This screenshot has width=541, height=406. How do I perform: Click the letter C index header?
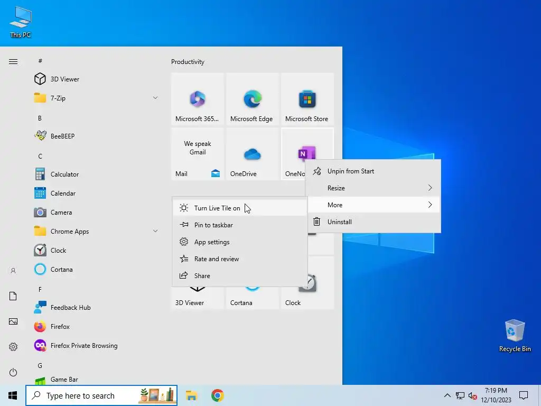pyautogui.click(x=40, y=156)
